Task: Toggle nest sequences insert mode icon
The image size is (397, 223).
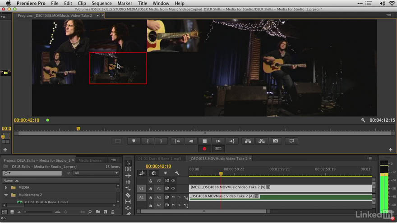Action: (x=142, y=173)
